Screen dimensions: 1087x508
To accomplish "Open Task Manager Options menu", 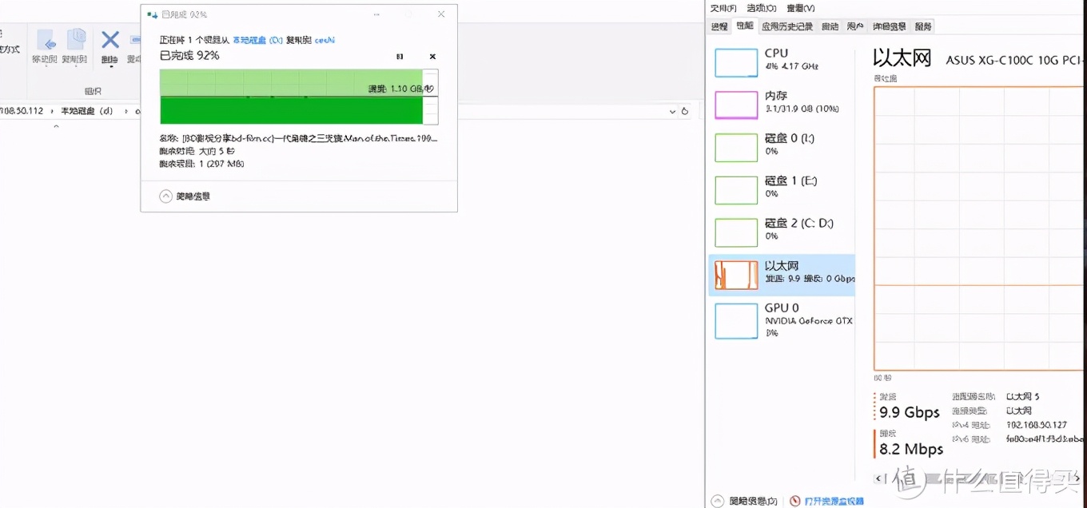I will click(762, 8).
